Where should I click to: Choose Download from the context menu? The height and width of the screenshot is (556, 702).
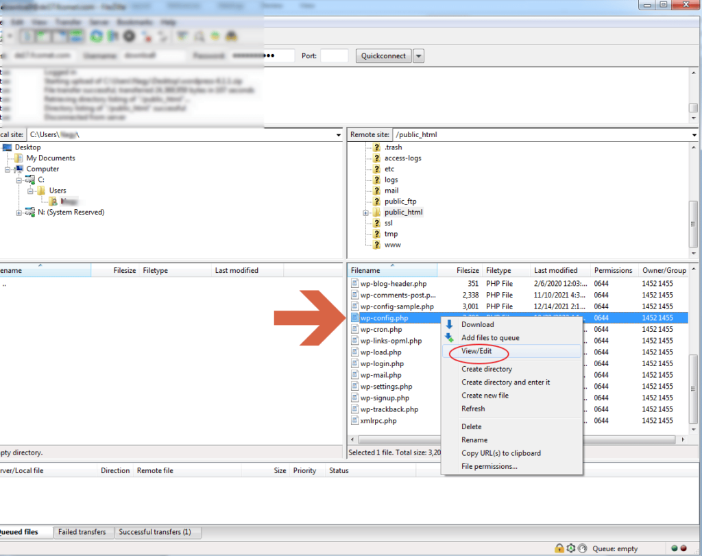tap(512, 324)
